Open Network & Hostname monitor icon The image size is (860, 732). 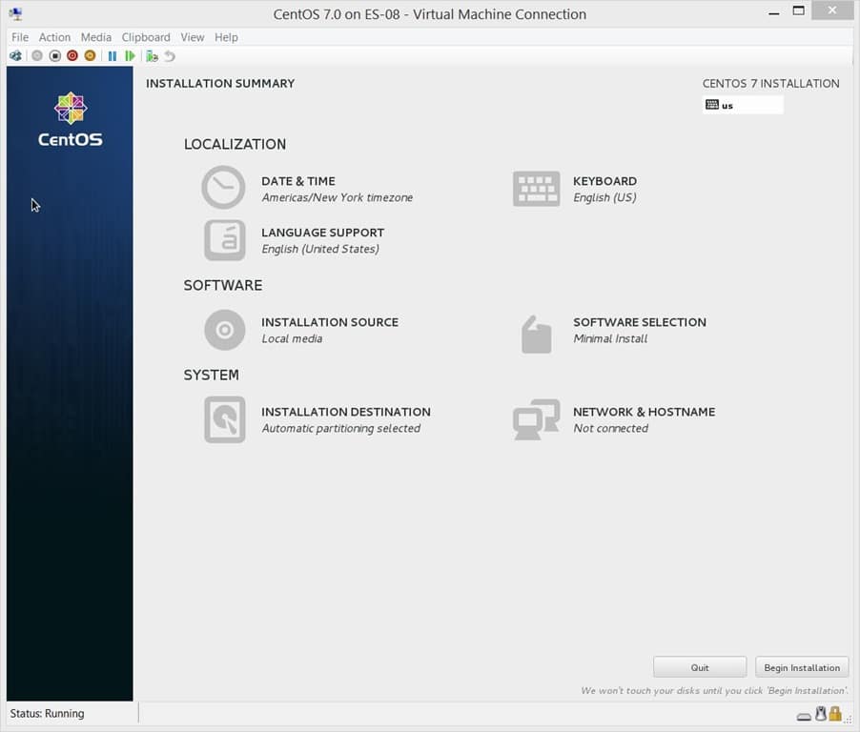[x=536, y=419]
